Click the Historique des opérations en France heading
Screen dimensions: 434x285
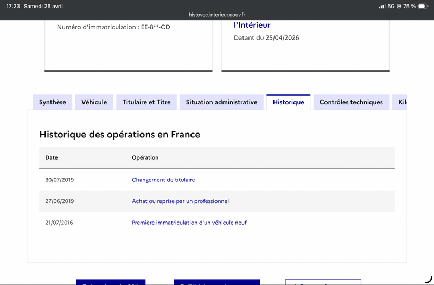tap(119, 134)
